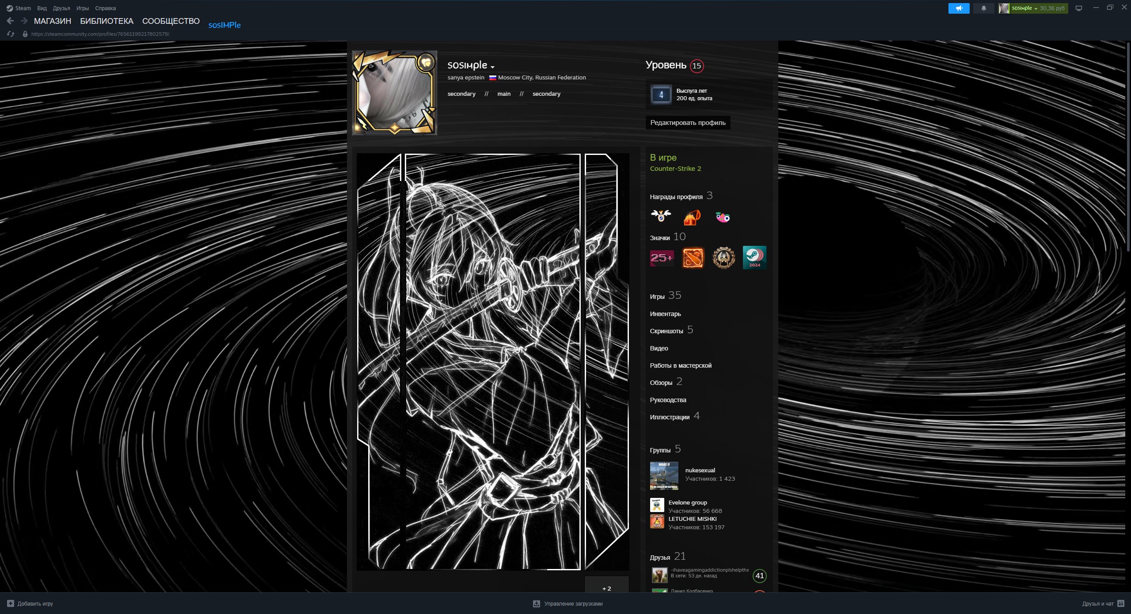The width and height of the screenshot is (1131, 614).
Task: Open the narrow right-side artwork panel
Action: [x=606, y=362]
